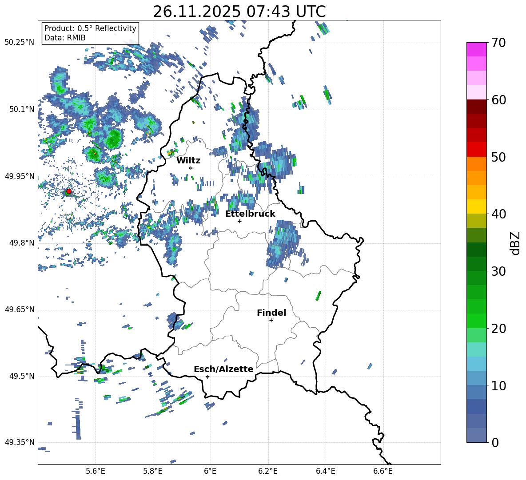Pick the magenta swatch near 70 dBZ
This screenshot has width=526, height=480.
476,49
